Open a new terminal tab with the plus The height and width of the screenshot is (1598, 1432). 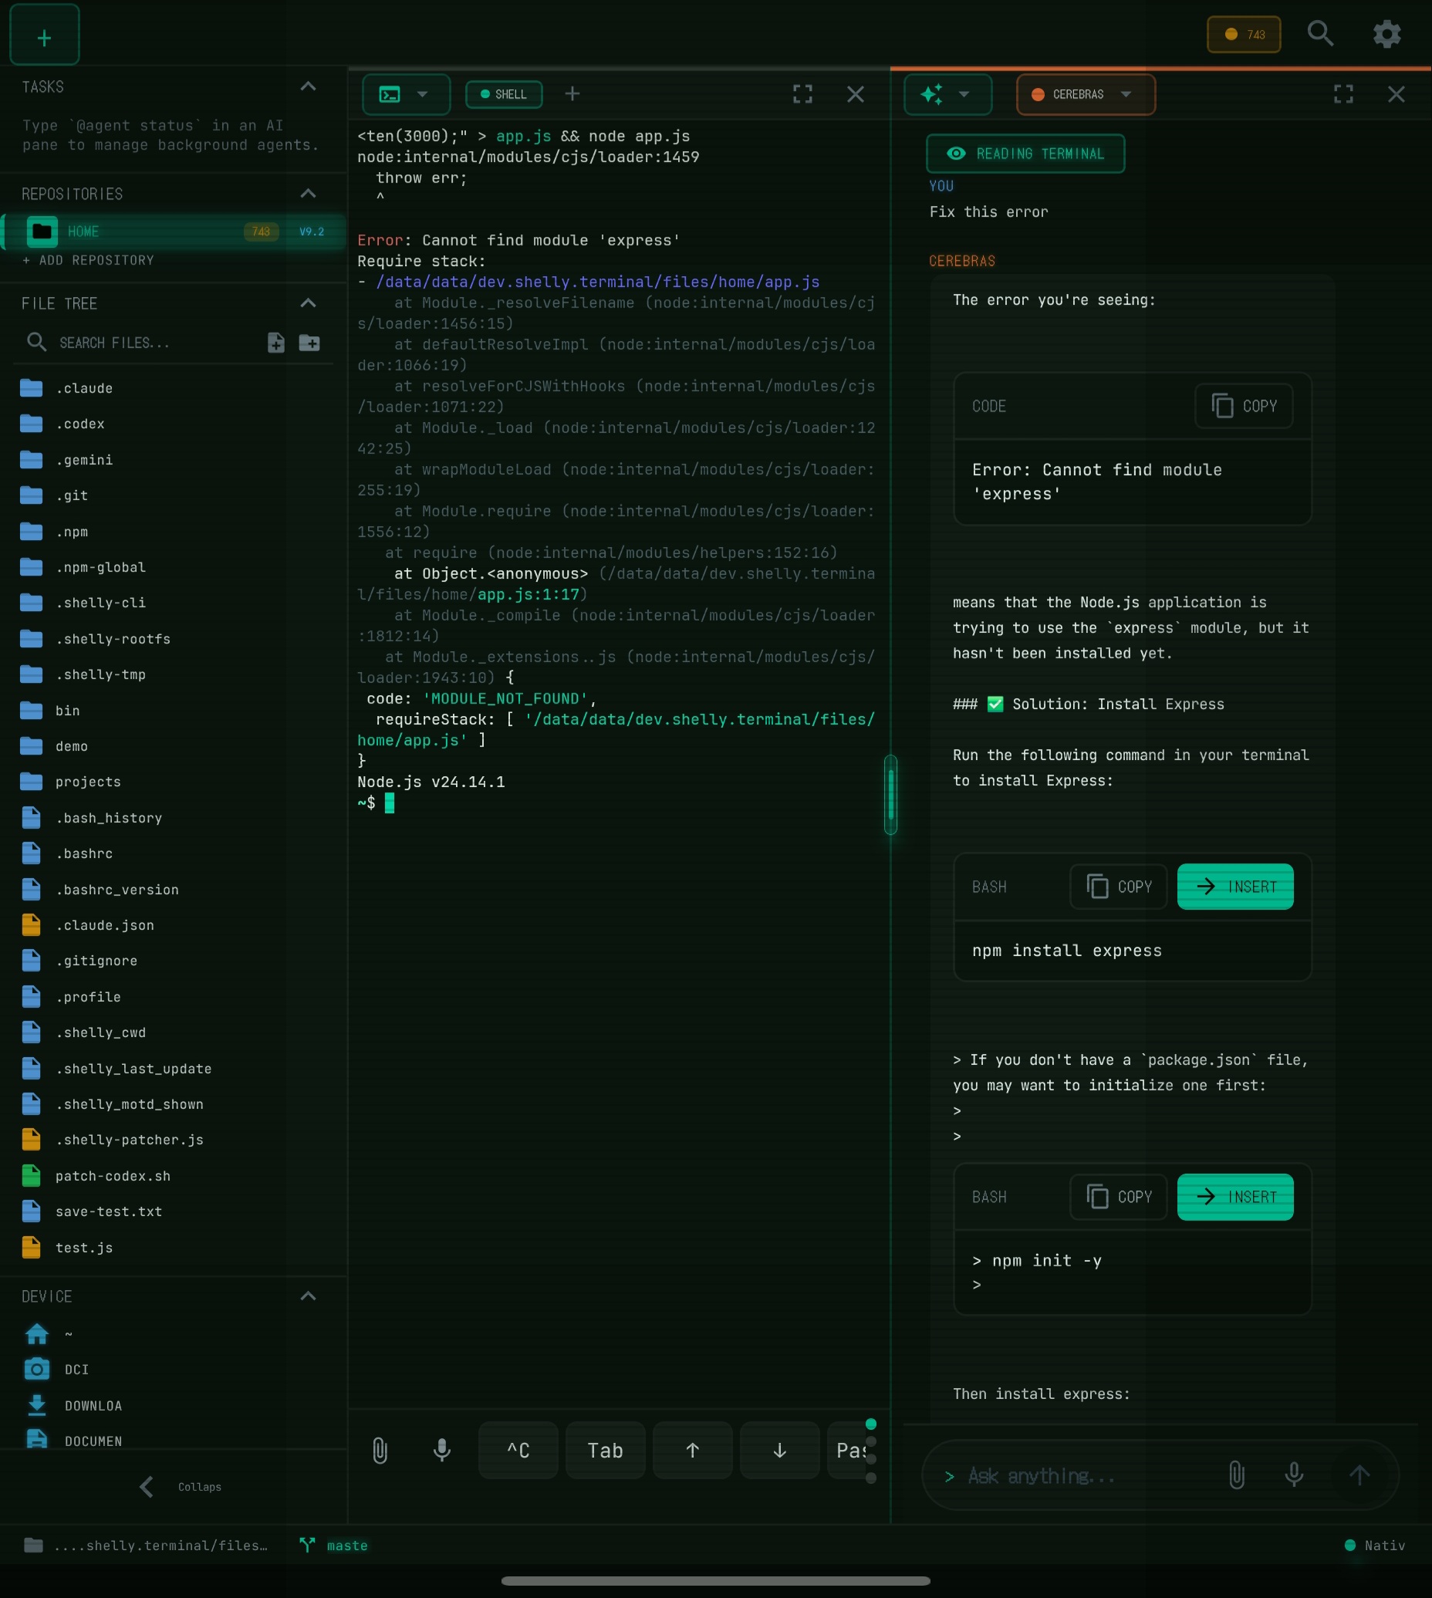click(x=572, y=93)
